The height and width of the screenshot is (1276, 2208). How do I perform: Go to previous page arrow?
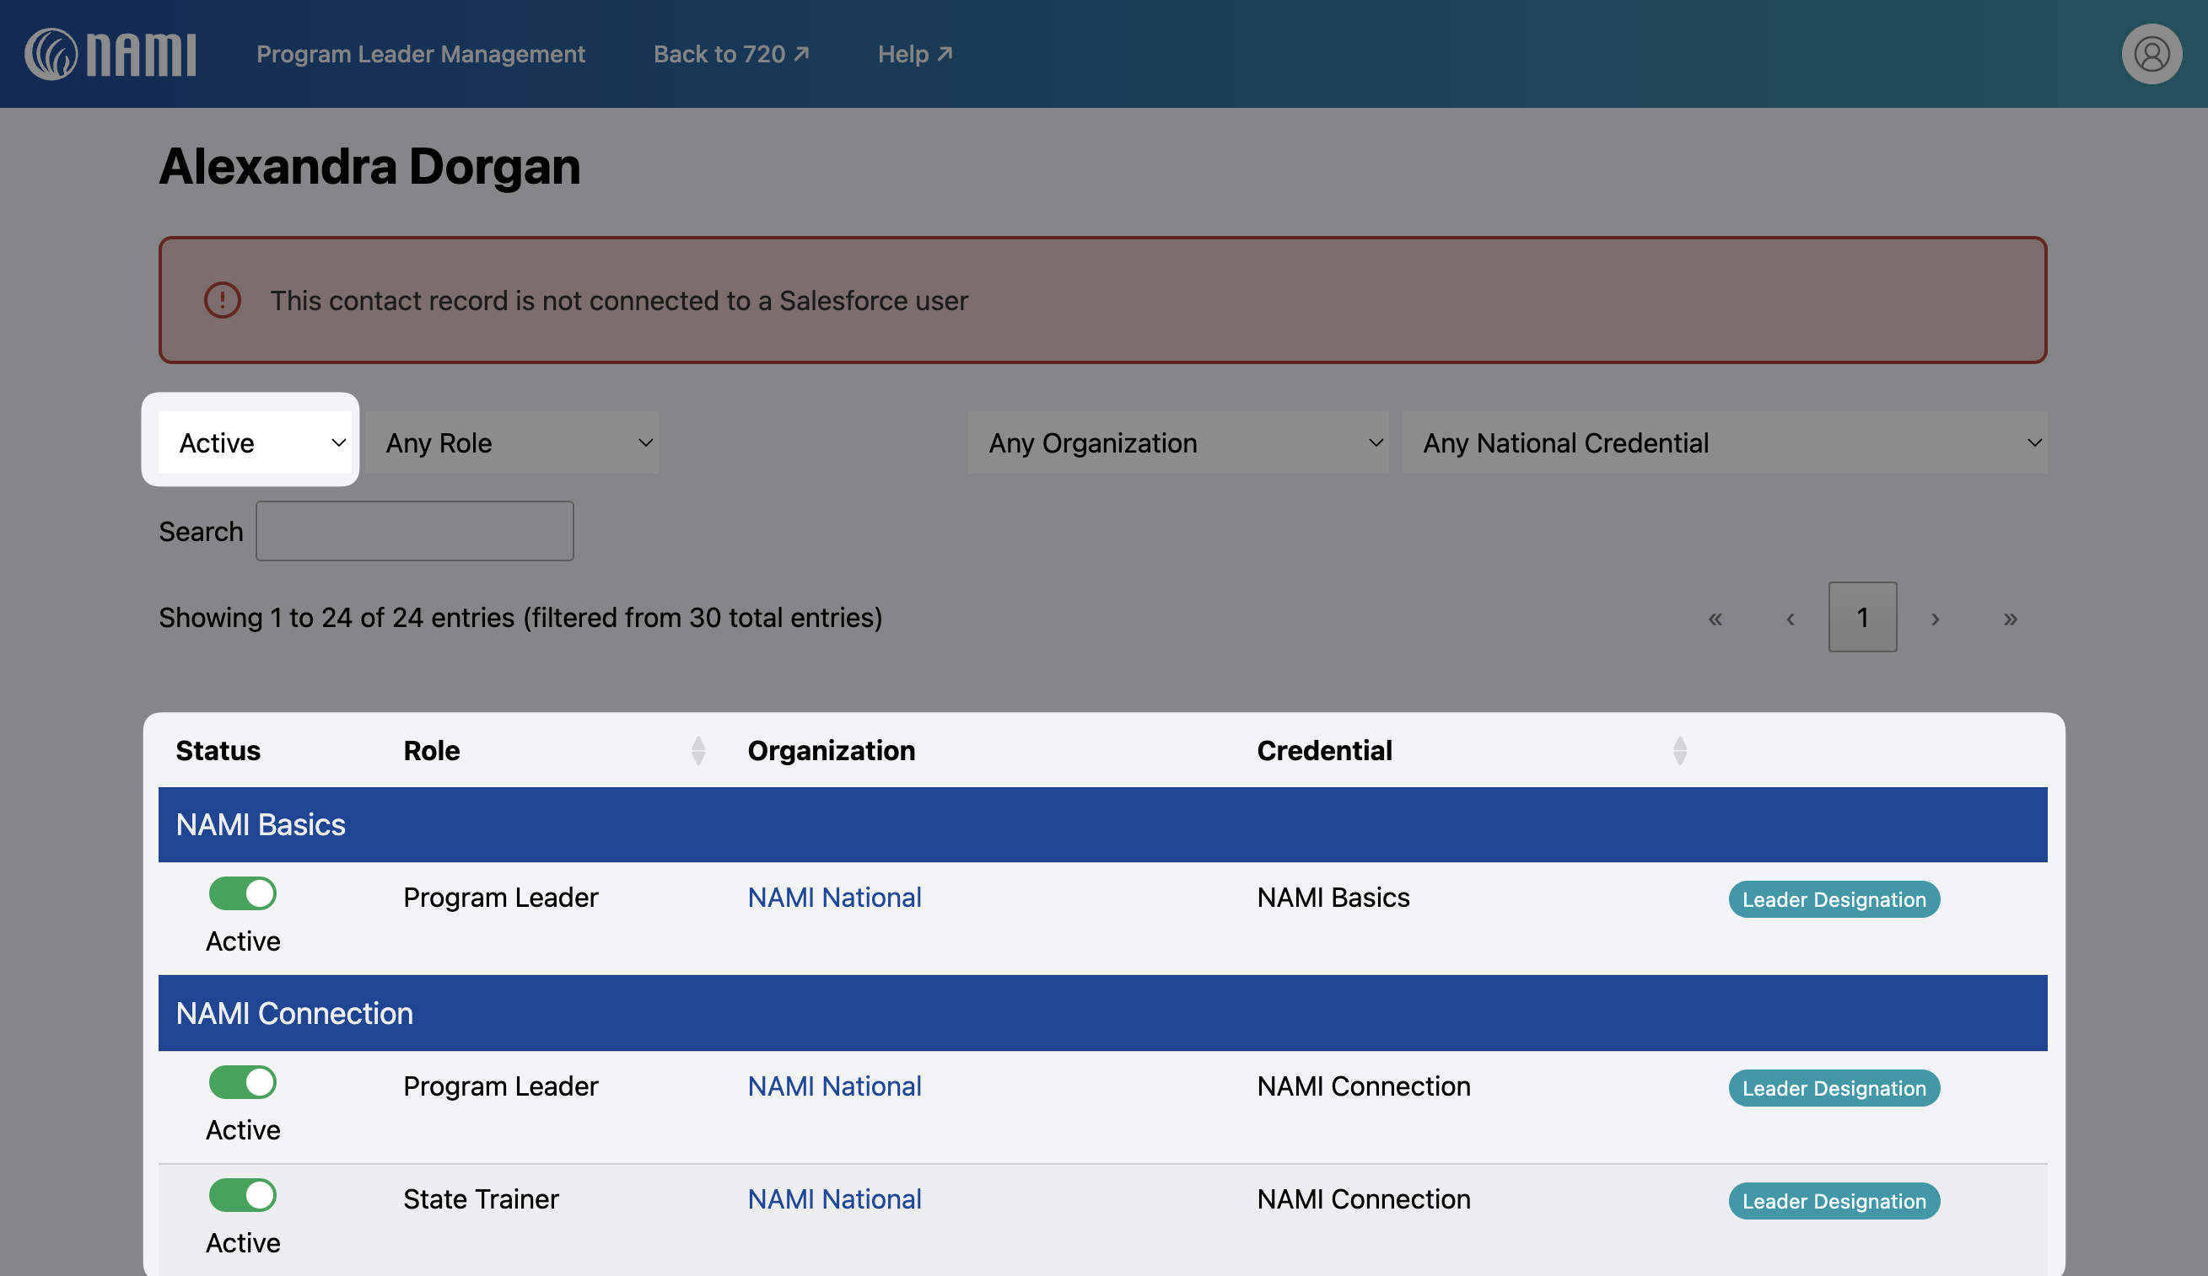[1790, 619]
